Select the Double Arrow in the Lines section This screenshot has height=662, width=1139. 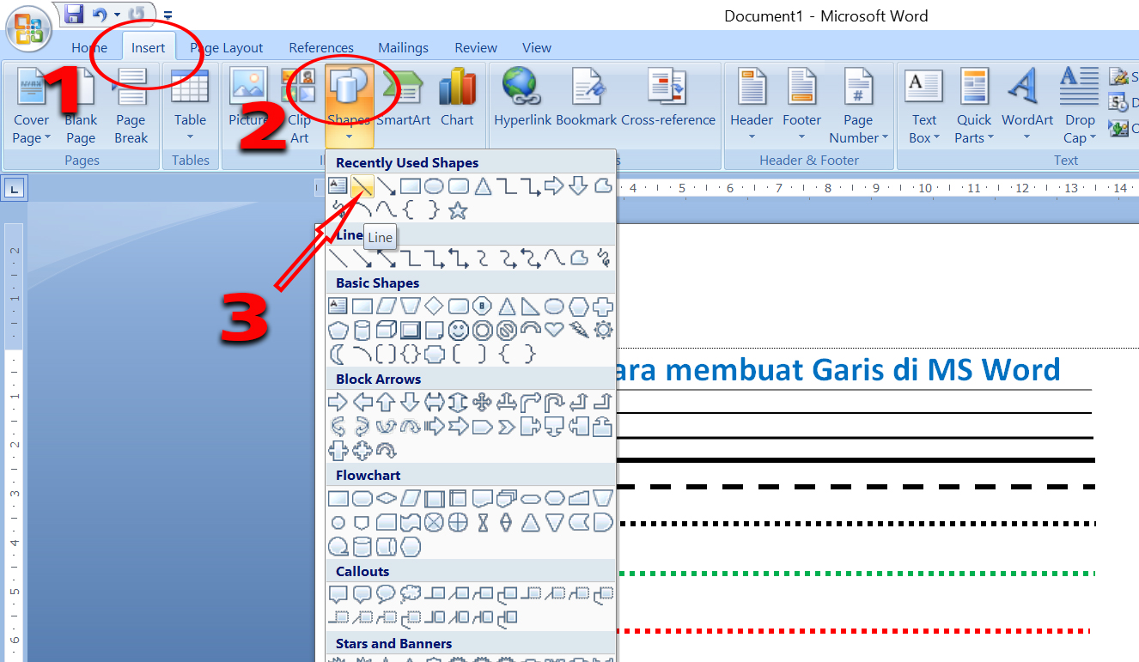(x=387, y=258)
